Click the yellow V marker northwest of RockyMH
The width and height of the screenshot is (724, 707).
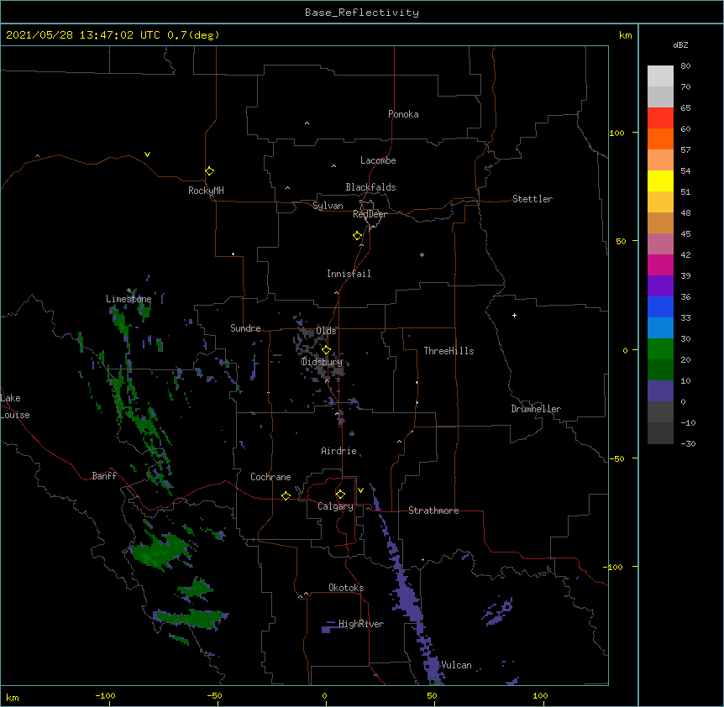tap(147, 154)
